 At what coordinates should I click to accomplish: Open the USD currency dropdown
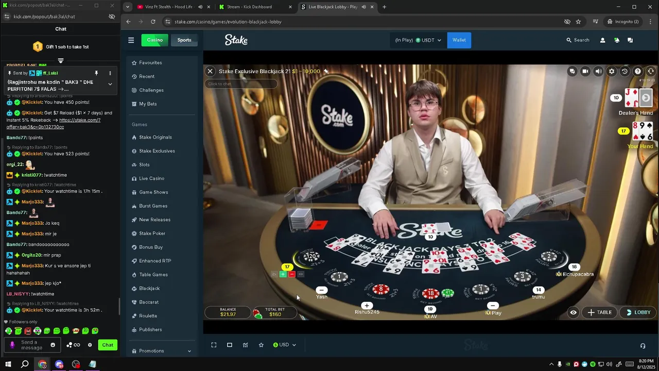pyautogui.click(x=285, y=345)
